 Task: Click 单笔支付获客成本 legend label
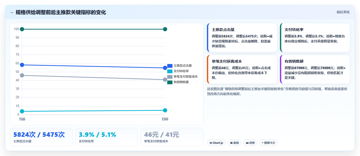186,77
